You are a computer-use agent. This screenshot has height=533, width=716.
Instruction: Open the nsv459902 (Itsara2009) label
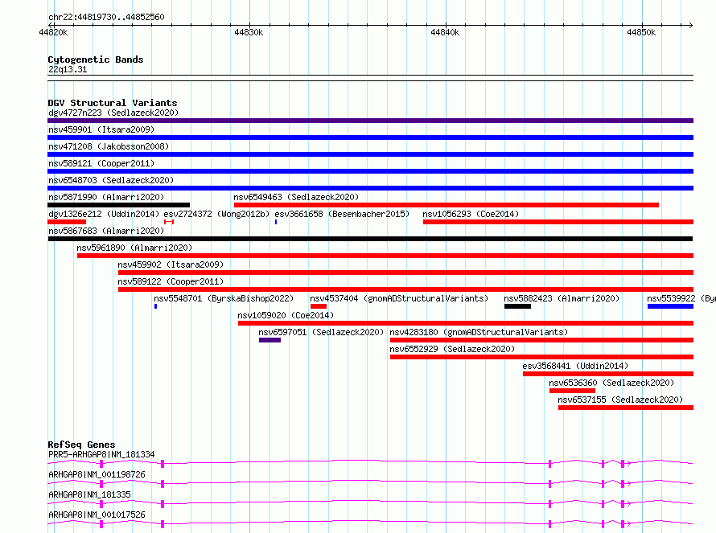[171, 264]
